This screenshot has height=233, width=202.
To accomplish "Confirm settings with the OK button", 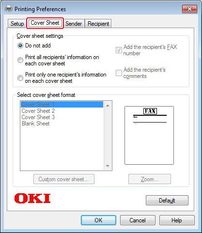I will pyautogui.click(x=98, y=220).
